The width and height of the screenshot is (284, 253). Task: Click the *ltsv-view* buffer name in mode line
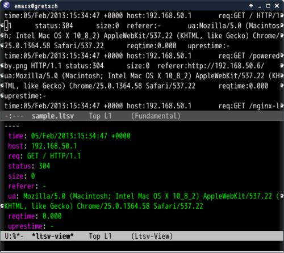point(53,236)
